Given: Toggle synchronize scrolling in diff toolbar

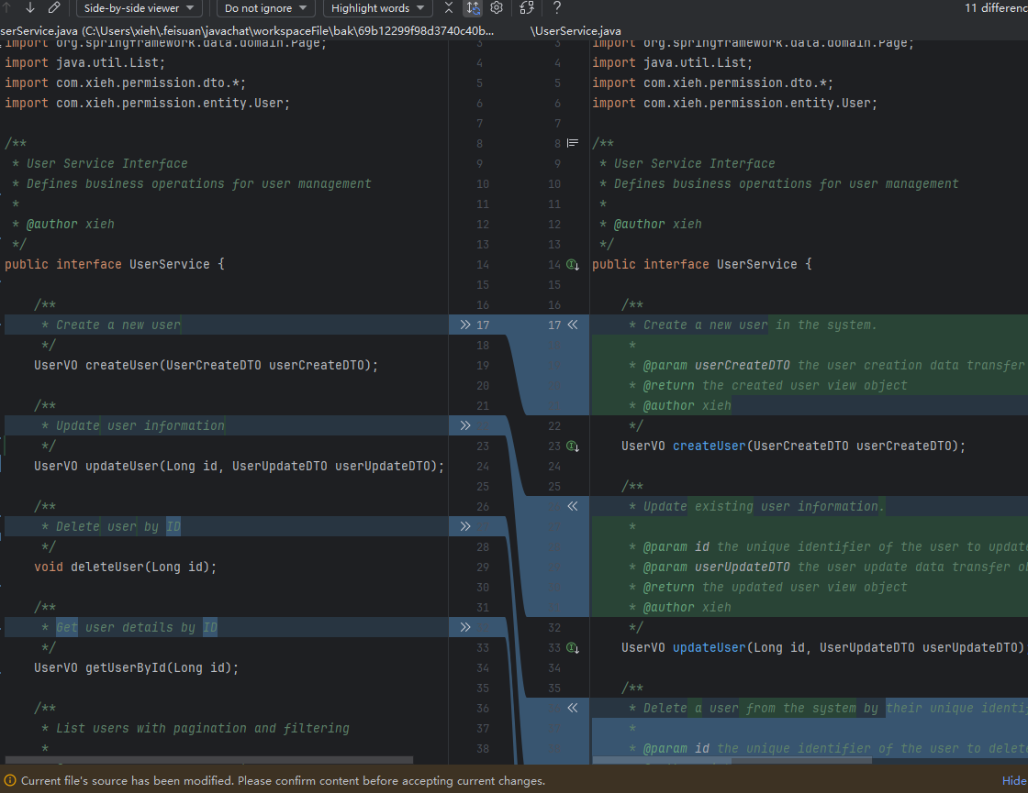Looking at the screenshot, I should point(472,8).
